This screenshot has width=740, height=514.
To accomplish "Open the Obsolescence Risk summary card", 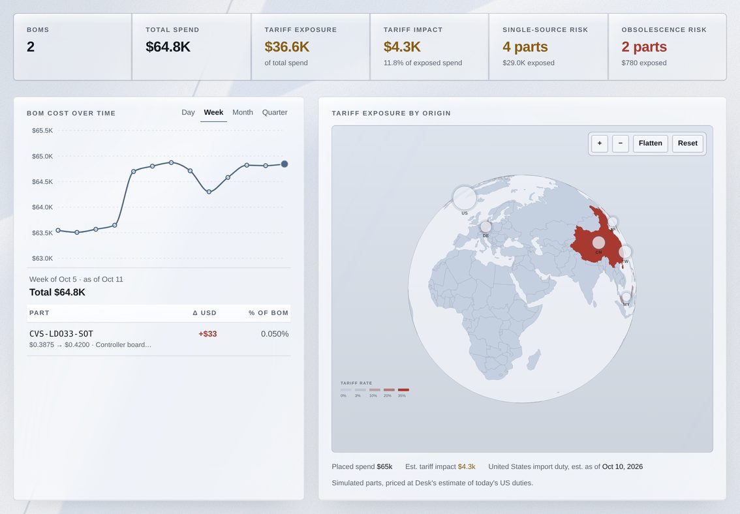I will tap(668, 47).
